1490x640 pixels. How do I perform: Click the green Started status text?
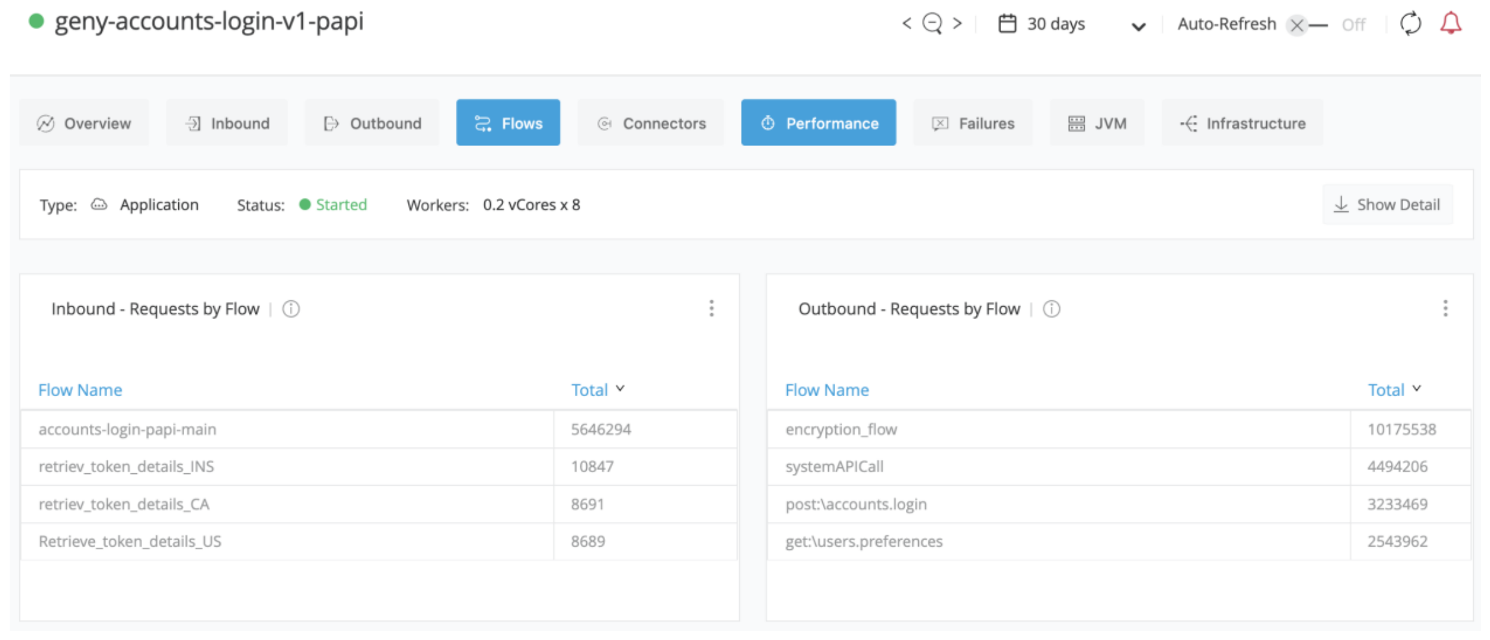point(341,205)
